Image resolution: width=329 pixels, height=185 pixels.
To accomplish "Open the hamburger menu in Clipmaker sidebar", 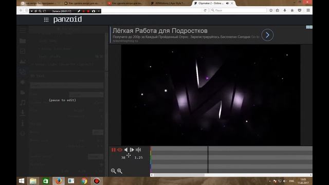I will tap(23, 30).
